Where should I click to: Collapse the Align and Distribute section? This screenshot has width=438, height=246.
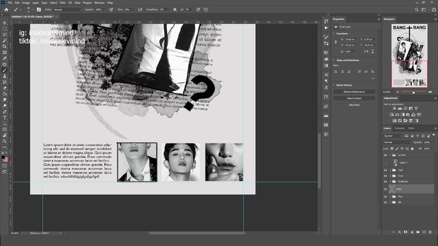tap(334, 60)
